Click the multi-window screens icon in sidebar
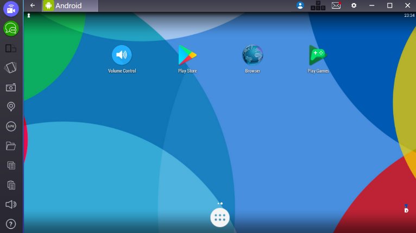416x233 pixels. (11, 48)
